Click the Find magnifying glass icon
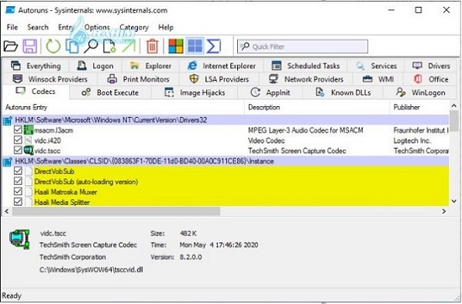Screen dimensions: 462x304 click(91, 47)
